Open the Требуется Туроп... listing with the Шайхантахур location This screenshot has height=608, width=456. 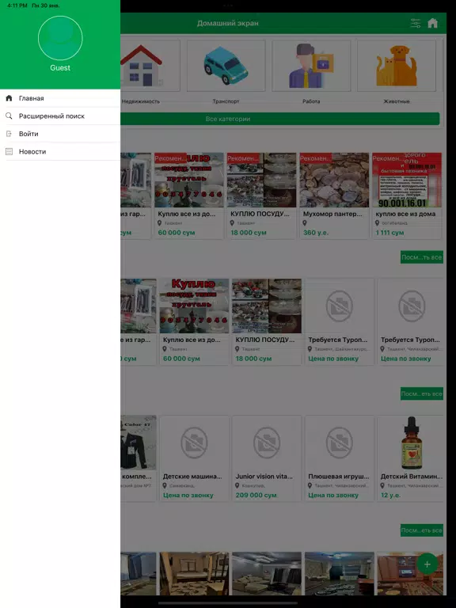click(340, 322)
